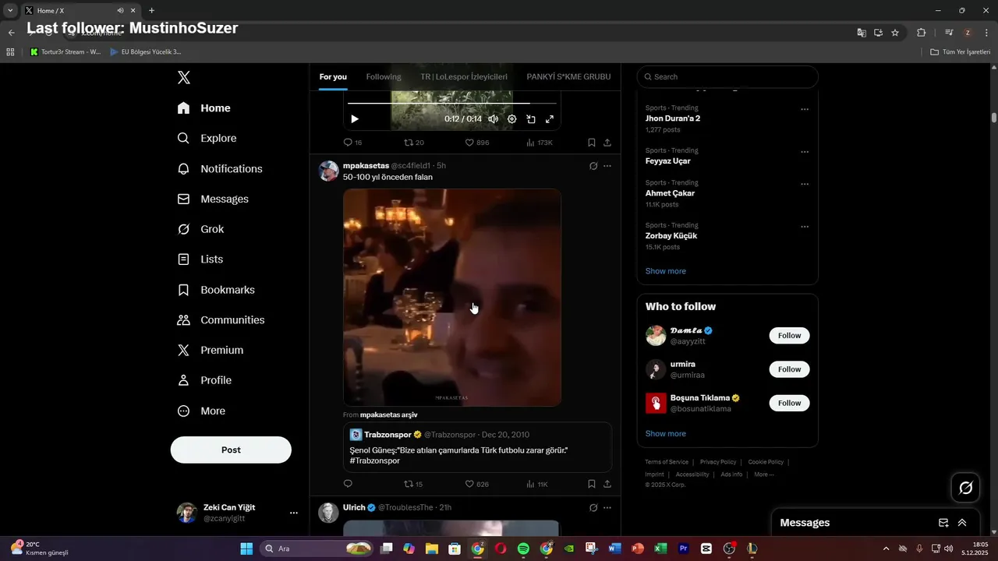Show more Who to follow suggestions

coord(666,433)
